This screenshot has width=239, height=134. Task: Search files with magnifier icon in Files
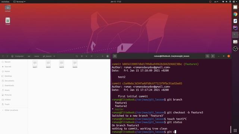coord(77,56)
